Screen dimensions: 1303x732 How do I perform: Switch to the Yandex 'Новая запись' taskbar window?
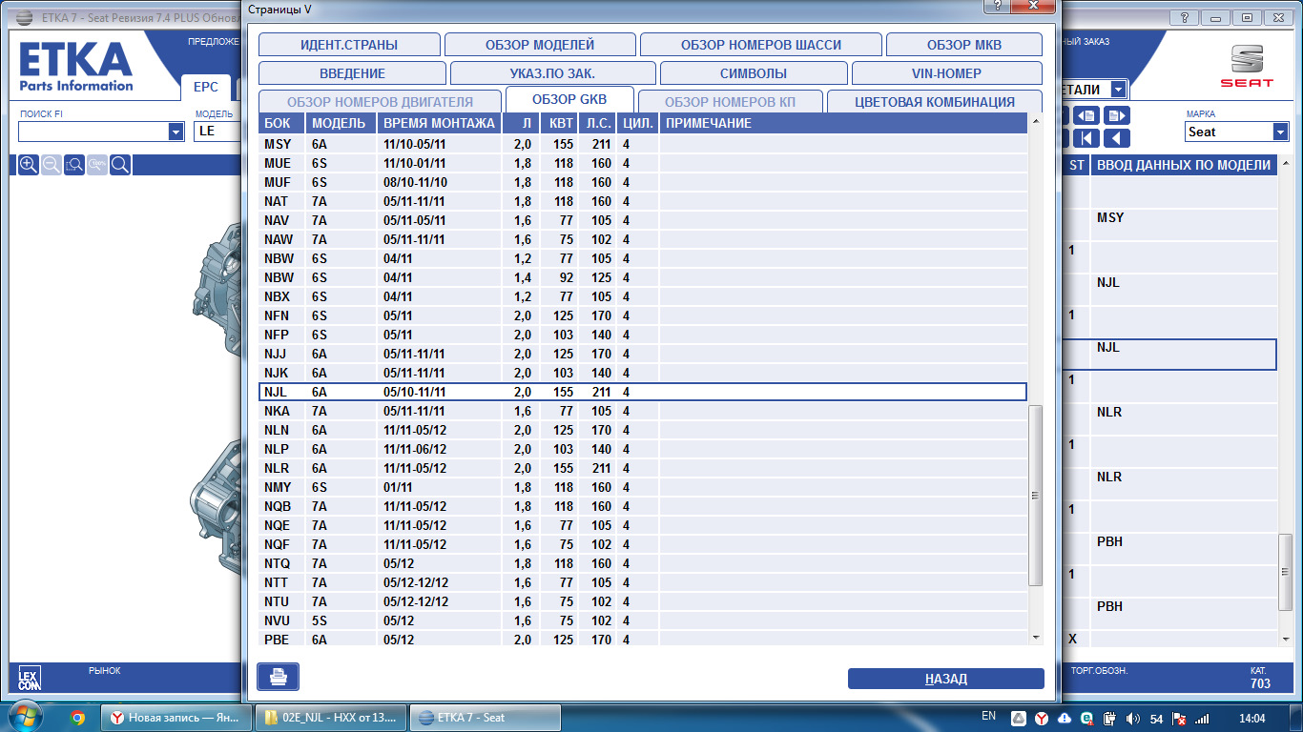(x=177, y=718)
